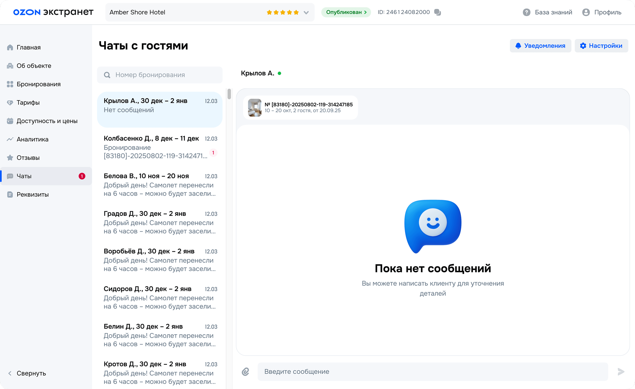Click the booking room thumbnail image
This screenshot has width=635, height=389.
coord(255,108)
